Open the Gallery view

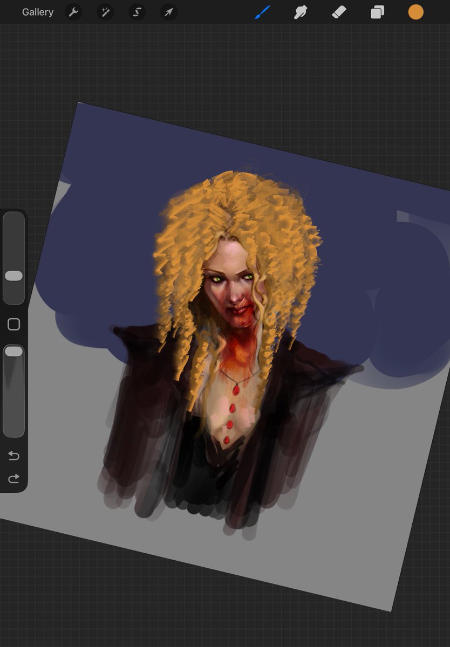click(x=38, y=12)
